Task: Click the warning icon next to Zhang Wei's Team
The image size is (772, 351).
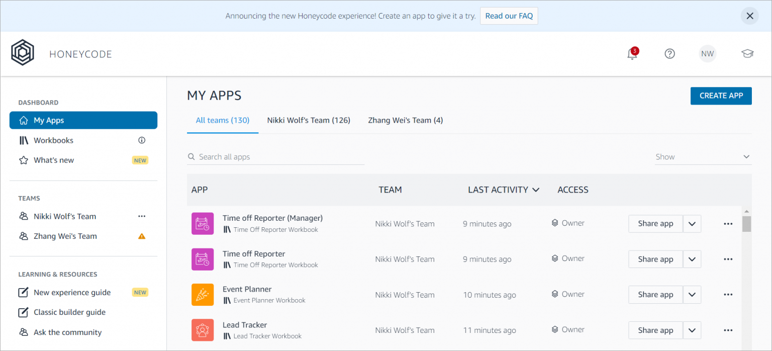Action: pos(142,236)
